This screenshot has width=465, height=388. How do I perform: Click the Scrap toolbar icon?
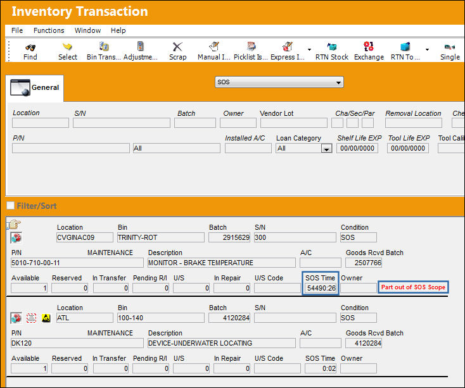pos(177,46)
